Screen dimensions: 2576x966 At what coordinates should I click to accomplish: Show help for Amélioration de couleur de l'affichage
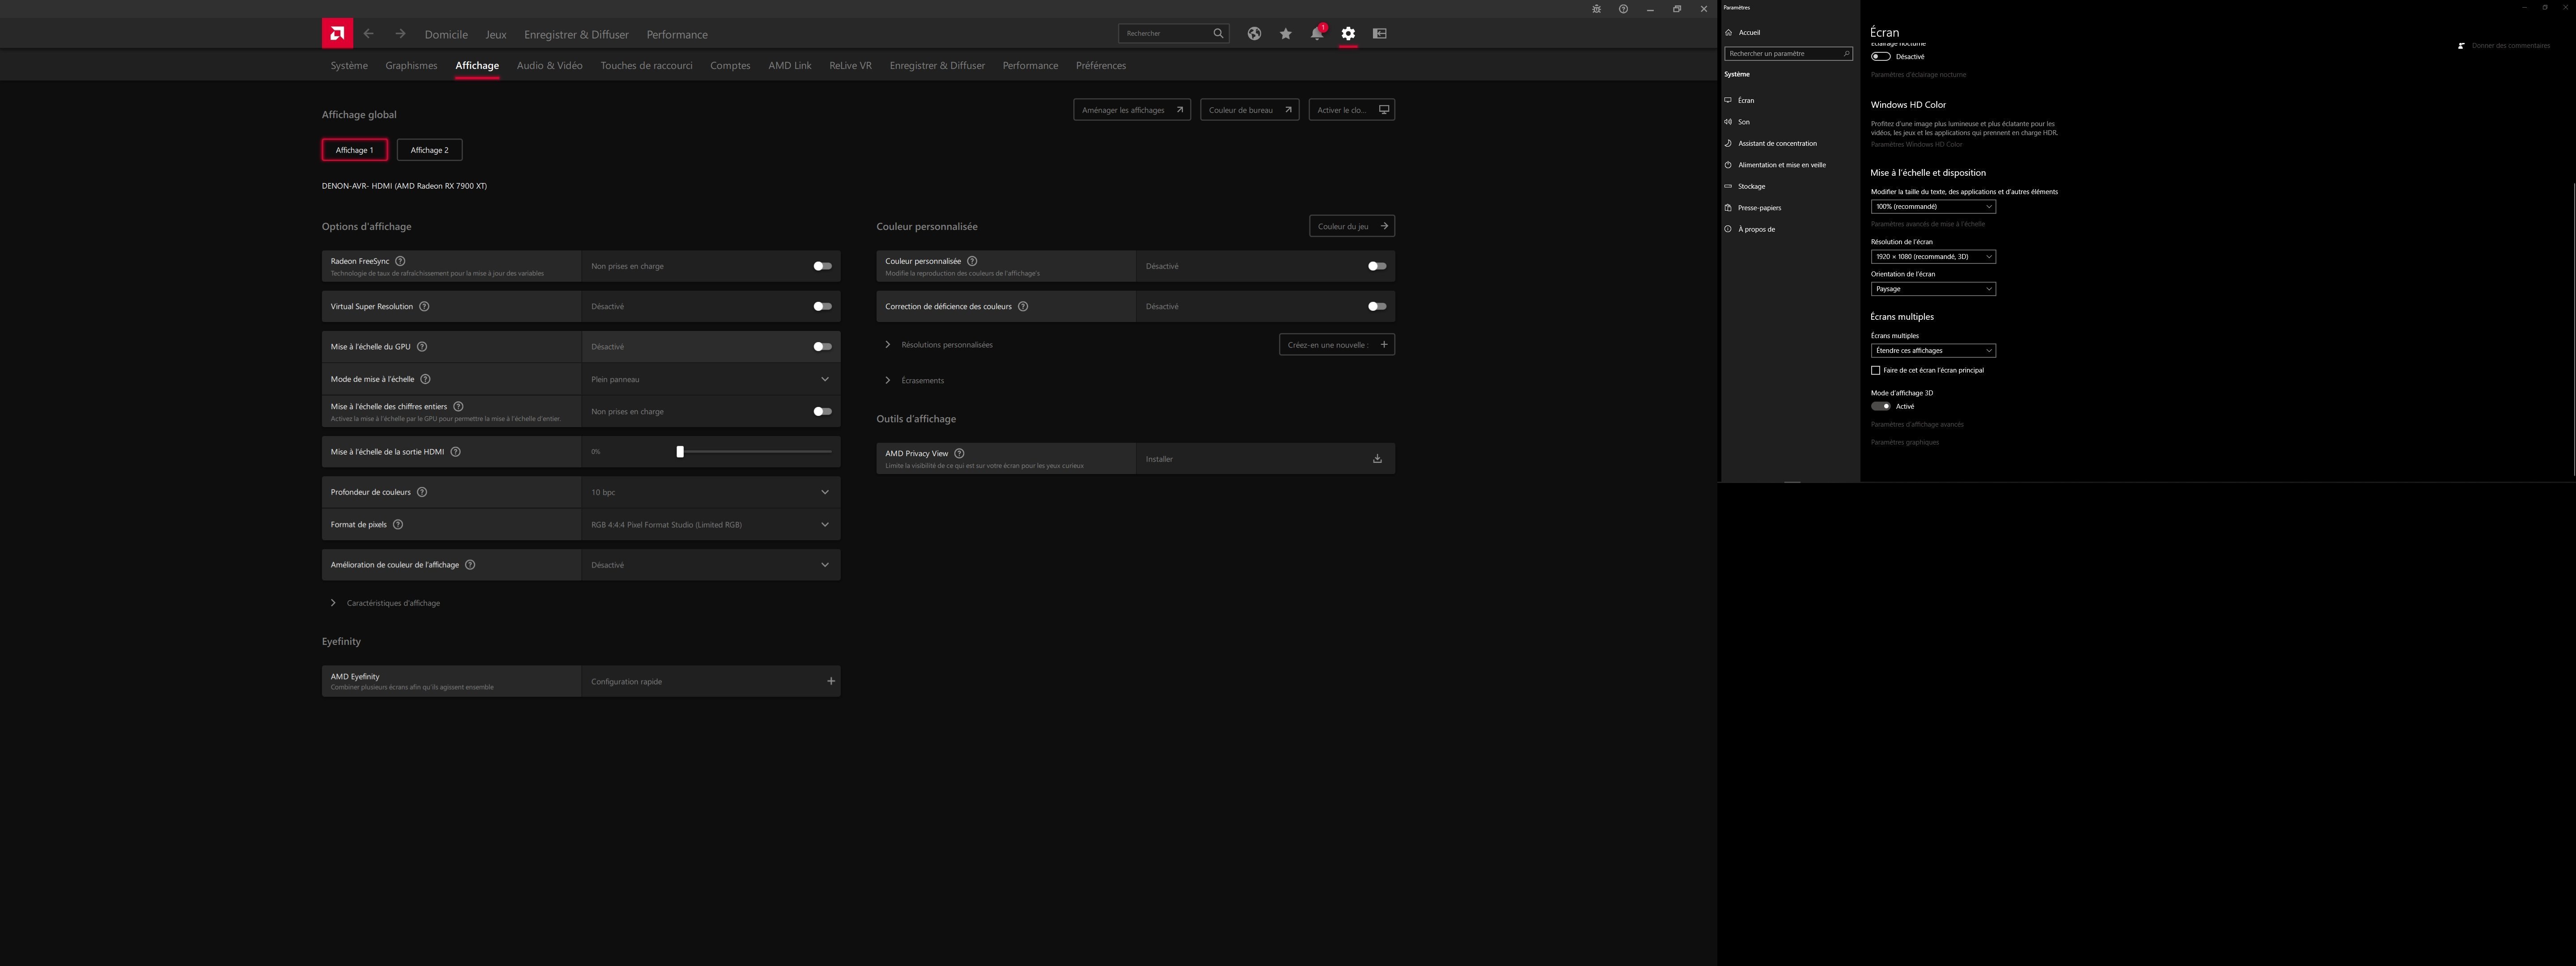click(x=470, y=565)
